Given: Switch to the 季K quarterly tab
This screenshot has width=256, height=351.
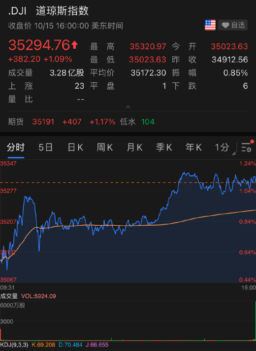Looking at the screenshot, I should (164, 147).
